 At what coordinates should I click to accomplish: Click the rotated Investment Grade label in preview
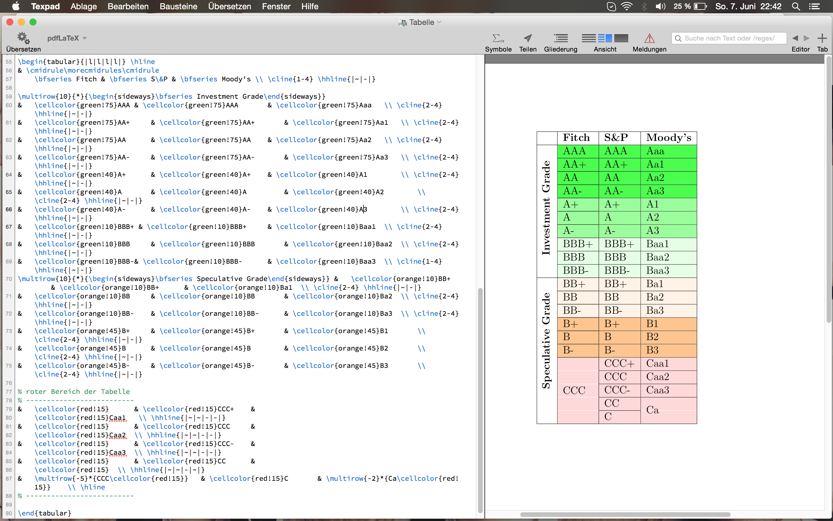[x=546, y=208]
